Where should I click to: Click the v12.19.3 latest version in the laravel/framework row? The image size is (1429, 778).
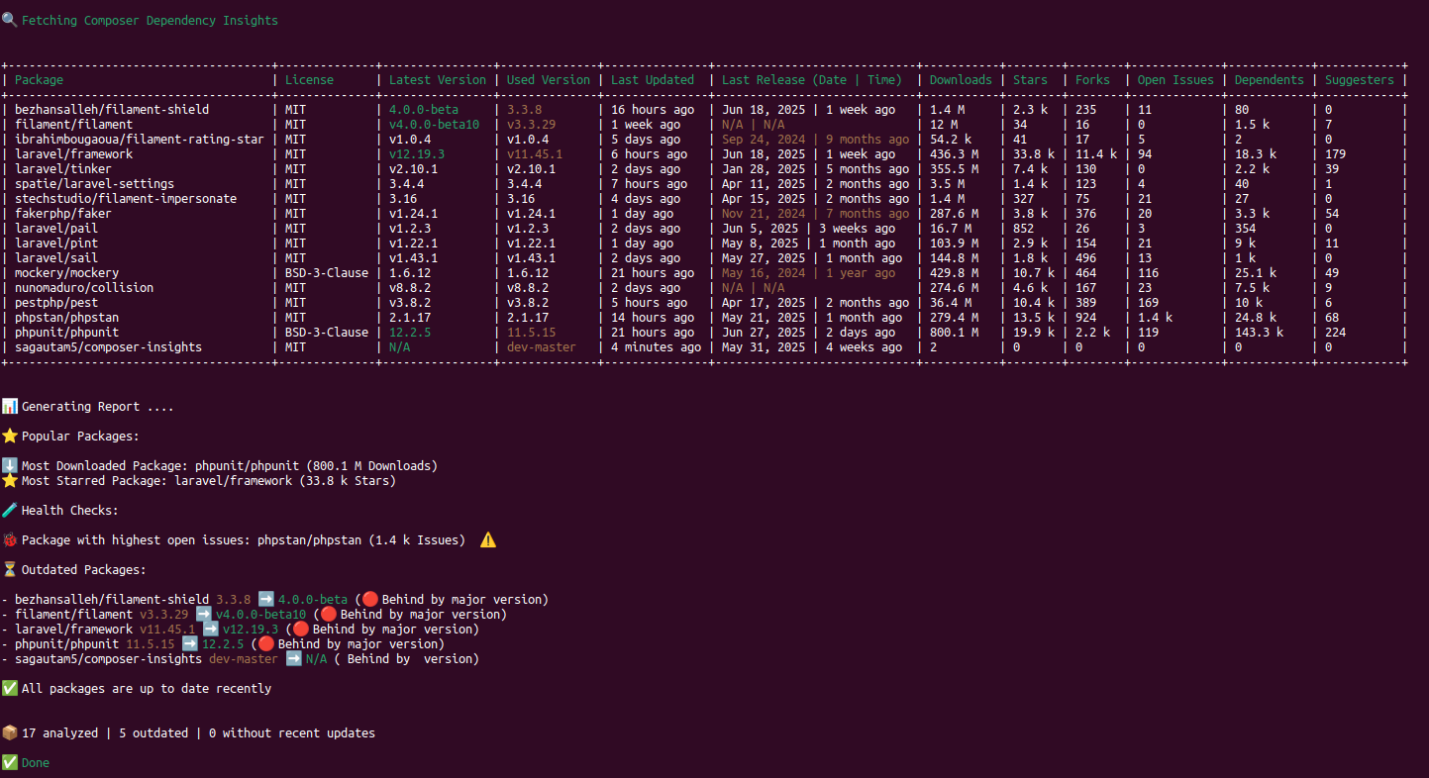coord(416,154)
